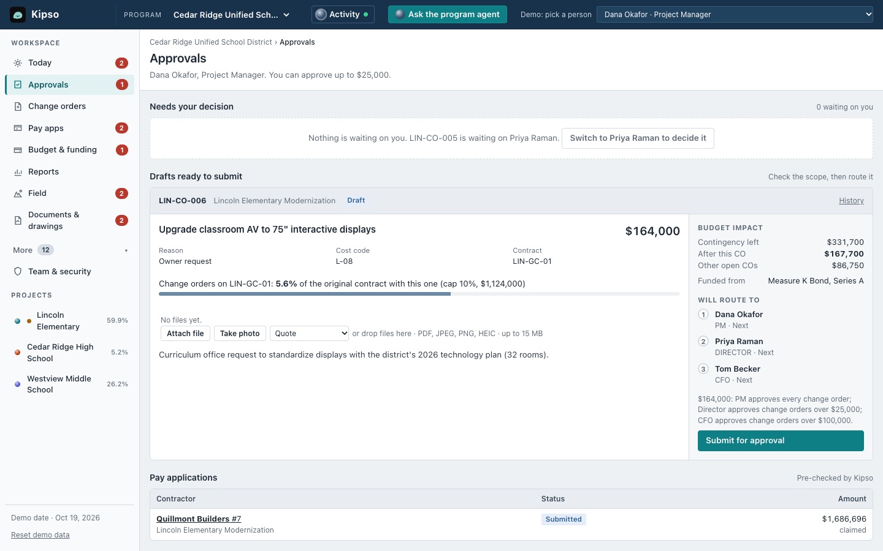The image size is (883, 551).
Task: Click the change order cap progress bar
Action: (419, 294)
